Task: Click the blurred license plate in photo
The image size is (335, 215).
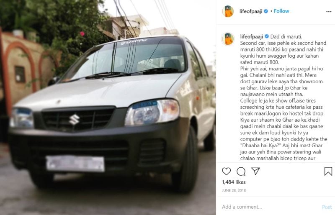Action: coord(75,164)
